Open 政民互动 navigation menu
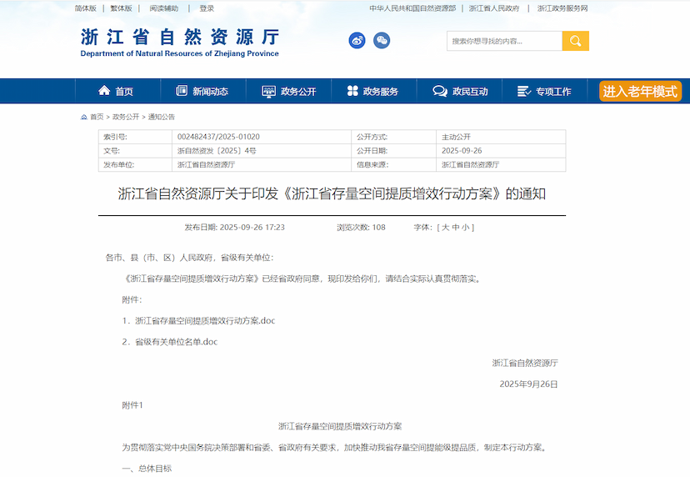Image resolution: width=690 pixels, height=477 pixels. [460, 91]
